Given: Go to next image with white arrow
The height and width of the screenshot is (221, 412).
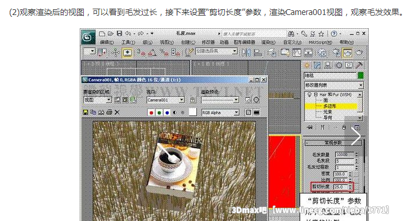Looking at the screenshot, I should point(356,136).
